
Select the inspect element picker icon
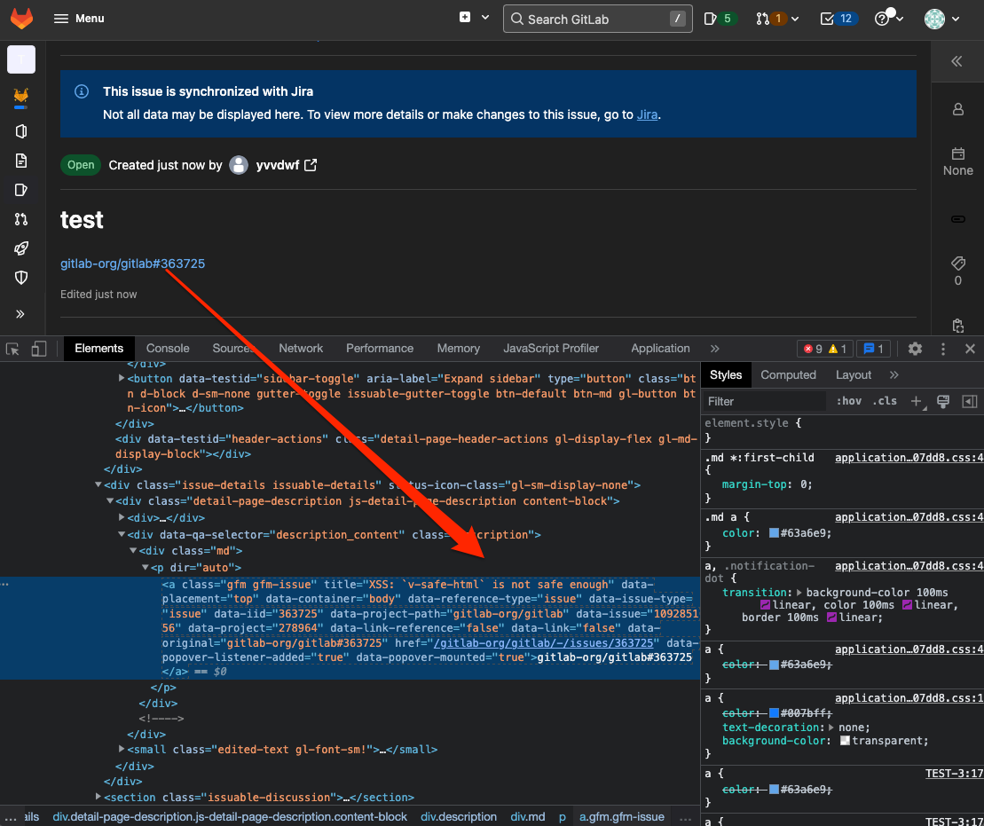pos(14,349)
